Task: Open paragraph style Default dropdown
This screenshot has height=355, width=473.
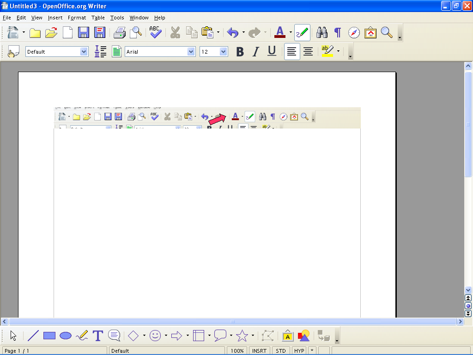Action: click(84, 52)
